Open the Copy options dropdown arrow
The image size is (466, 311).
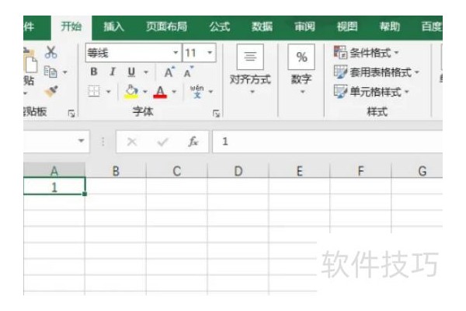coord(64,72)
